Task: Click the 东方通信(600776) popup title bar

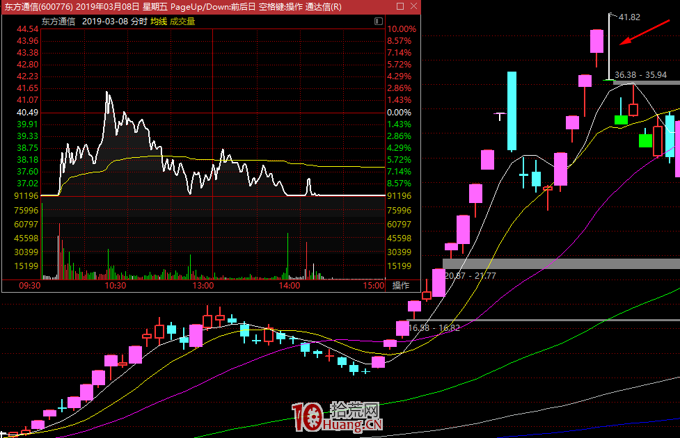Action: 174,7
